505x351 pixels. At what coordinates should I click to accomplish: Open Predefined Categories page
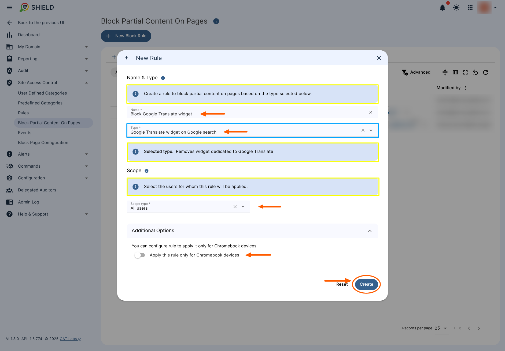click(x=40, y=103)
